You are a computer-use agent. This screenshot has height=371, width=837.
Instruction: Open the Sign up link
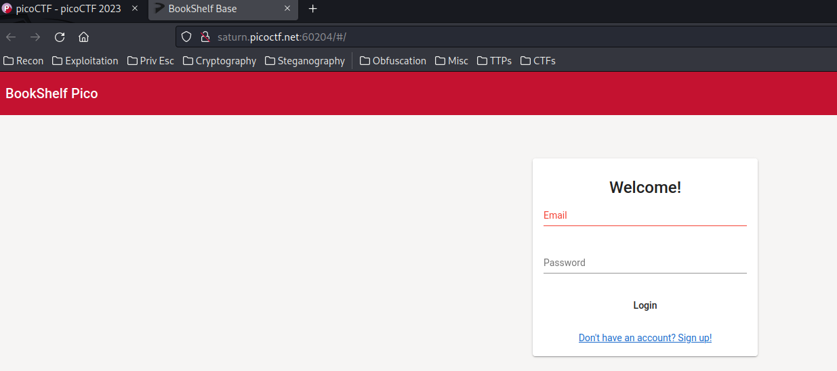645,338
